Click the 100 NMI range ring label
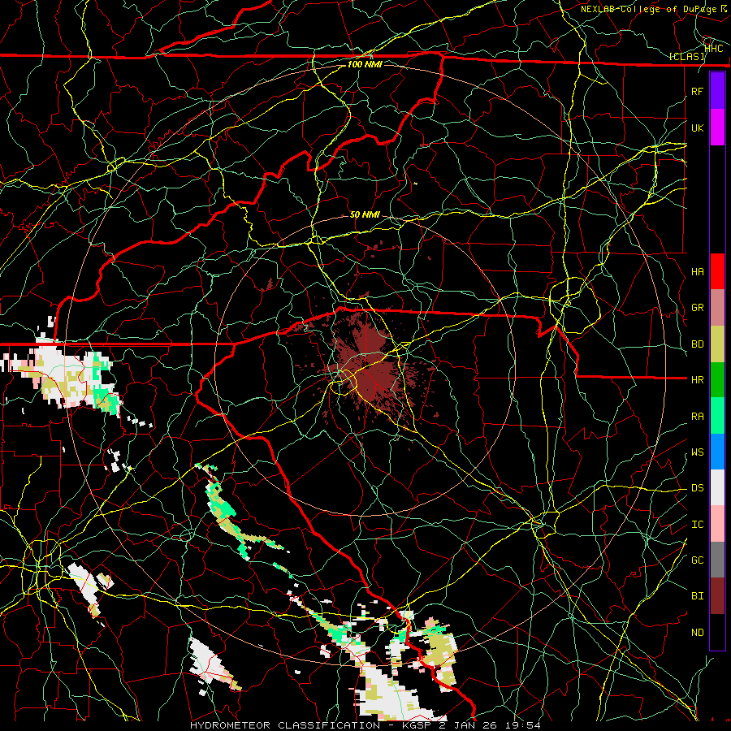The height and width of the screenshot is (731, 731). point(365,64)
